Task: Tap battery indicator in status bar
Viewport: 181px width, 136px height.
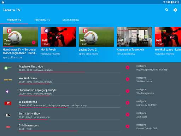Action: click(x=172, y=2)
